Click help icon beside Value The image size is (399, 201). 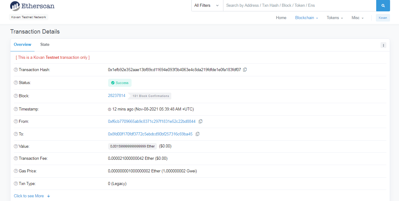(16, 147)
